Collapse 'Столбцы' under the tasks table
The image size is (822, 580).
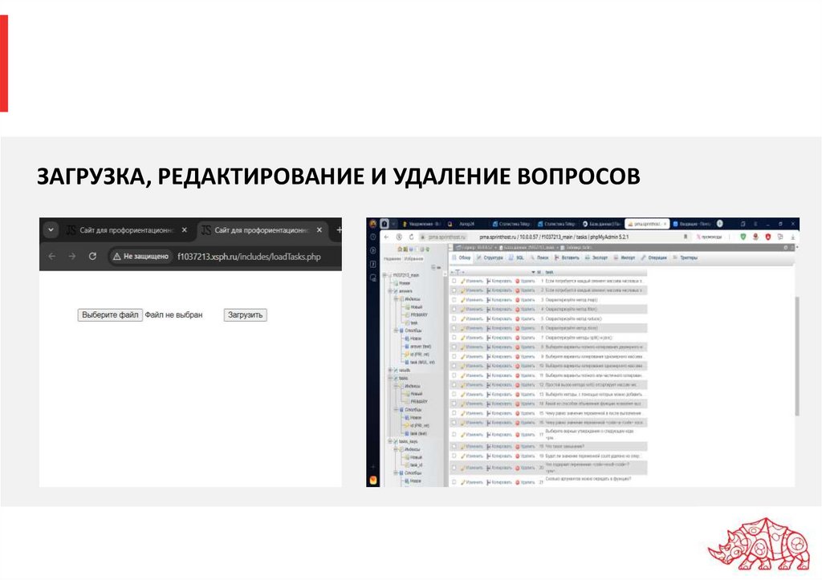[397, 410]
